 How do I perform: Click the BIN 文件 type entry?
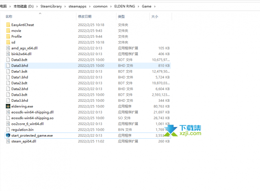pyautogui.click(x=125, y=130)
